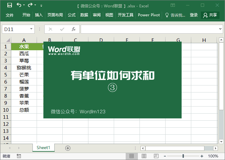The height and width of the screenshot is (160, 225).
Task: Click the cell containing 草莓
Action: [24, 60]
